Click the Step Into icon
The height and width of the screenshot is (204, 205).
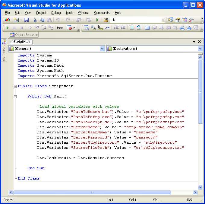[x=37, y=28]
